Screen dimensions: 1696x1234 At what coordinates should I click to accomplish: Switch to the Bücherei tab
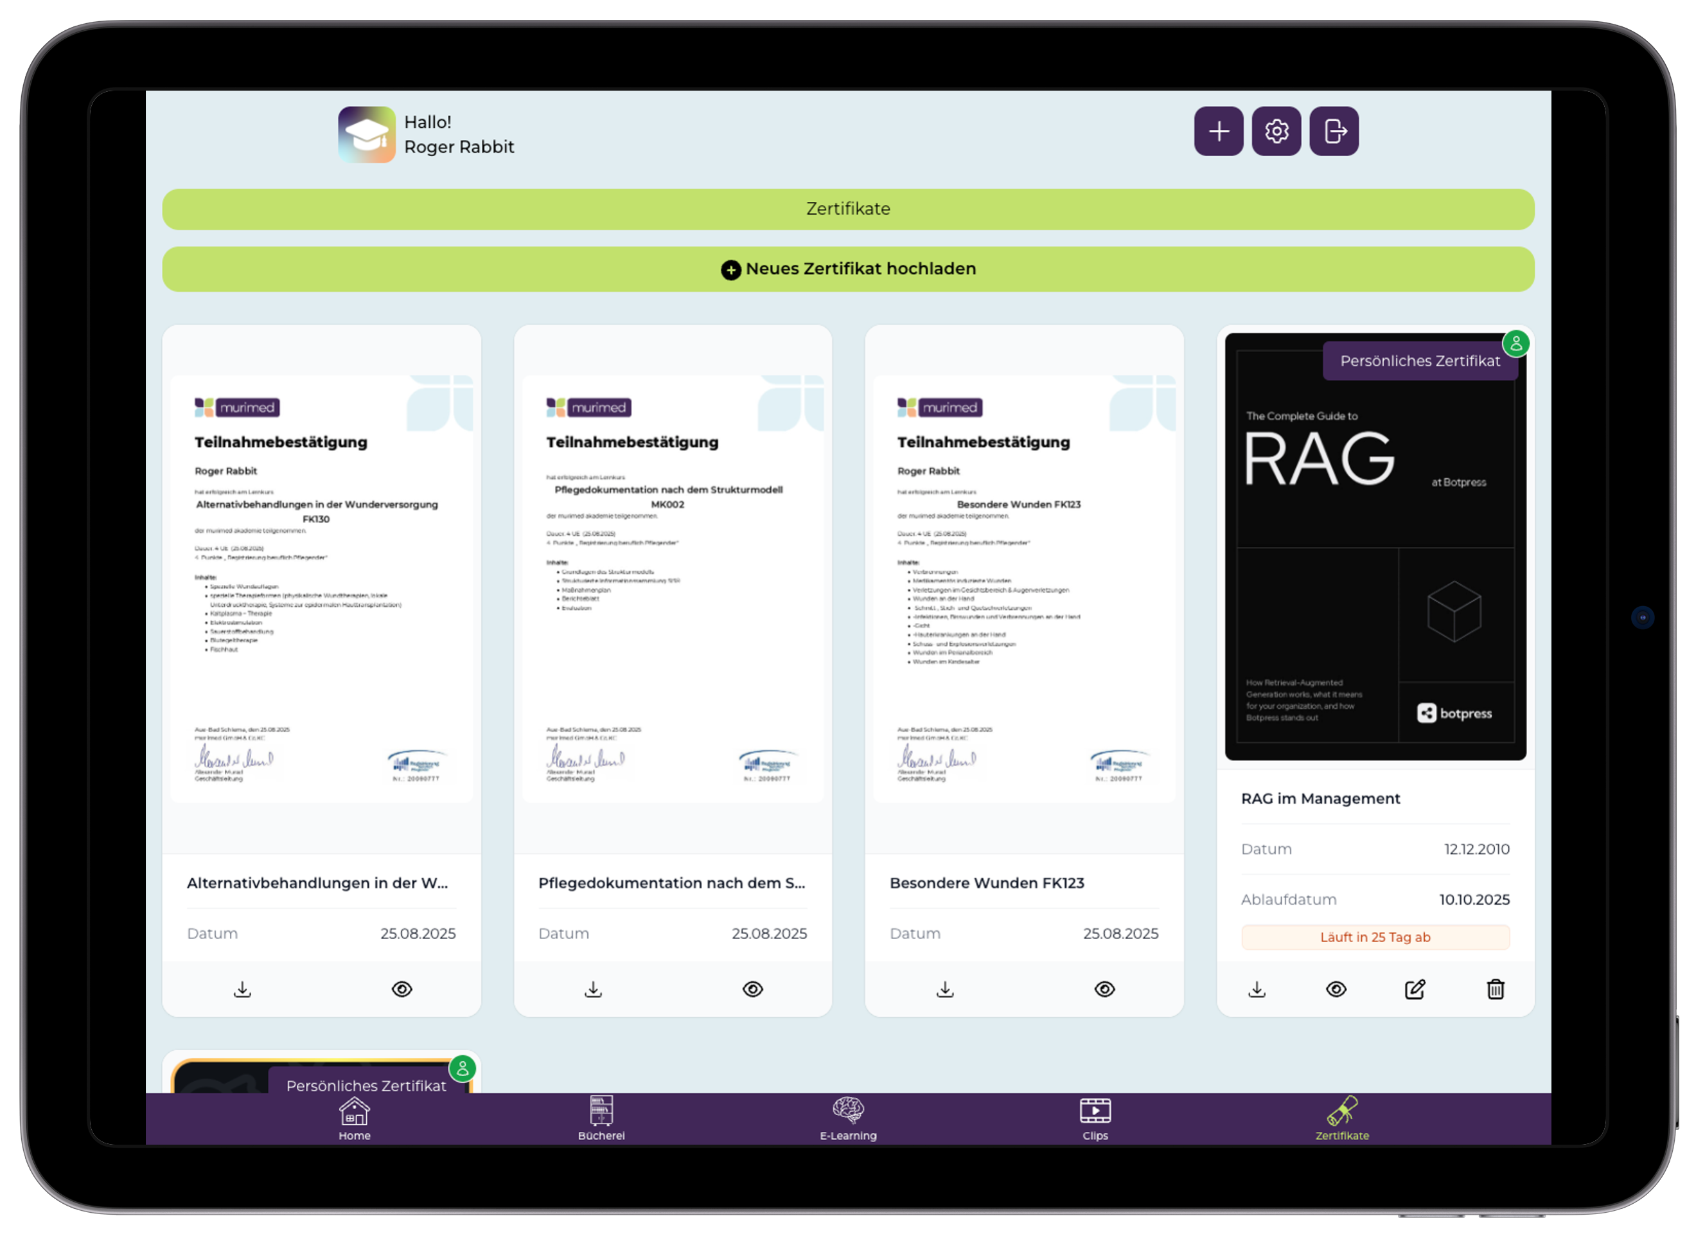(601, 1119)
